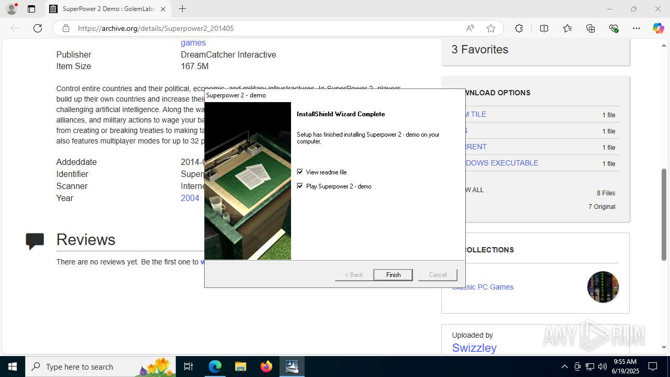Open Task View in the taskbar
This screenshot has width=670, height=377.
188,367
